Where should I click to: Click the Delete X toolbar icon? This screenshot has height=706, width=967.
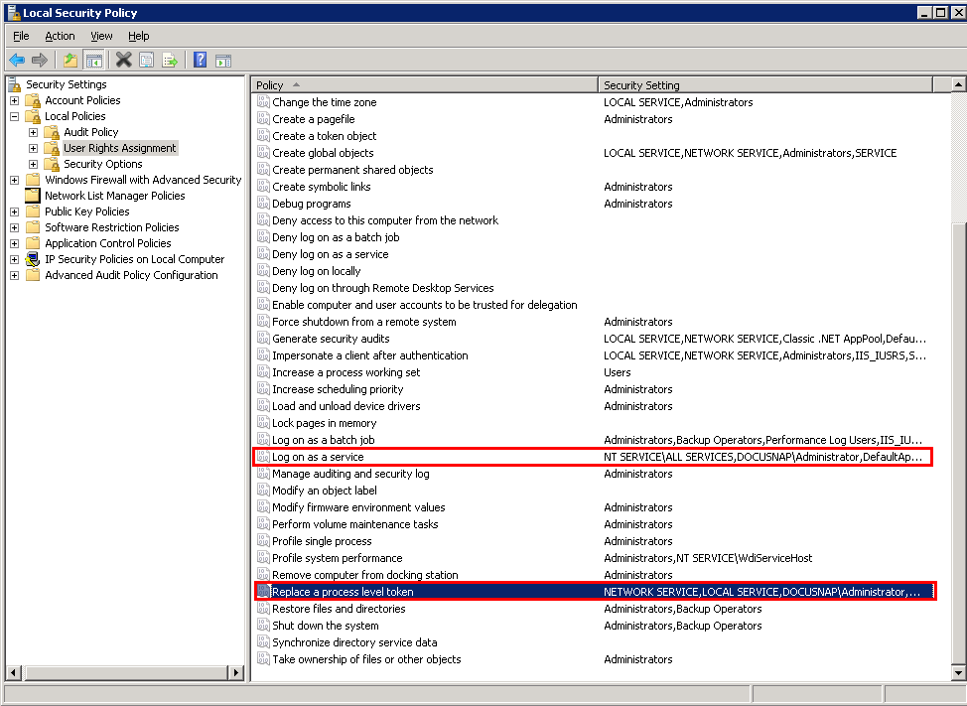click(x=123, y=60)
